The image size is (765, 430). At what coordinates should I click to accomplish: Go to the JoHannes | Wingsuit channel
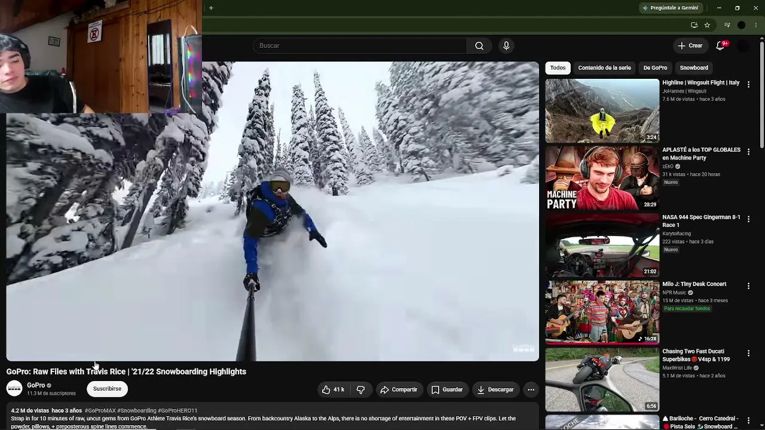pyautogui.click(x=684, y=91)
